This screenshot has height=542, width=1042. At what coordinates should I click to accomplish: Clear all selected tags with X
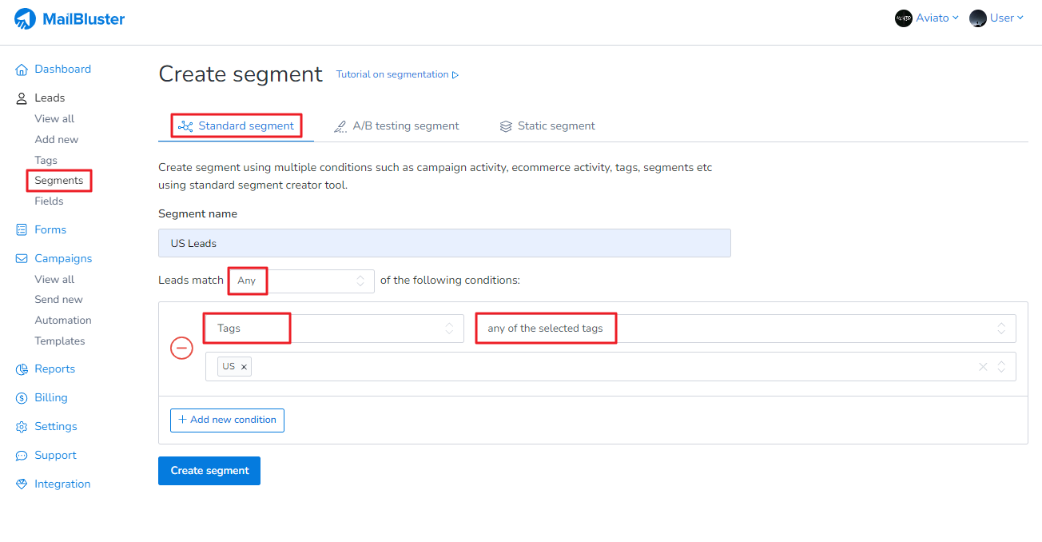click(x=983, y=367)
